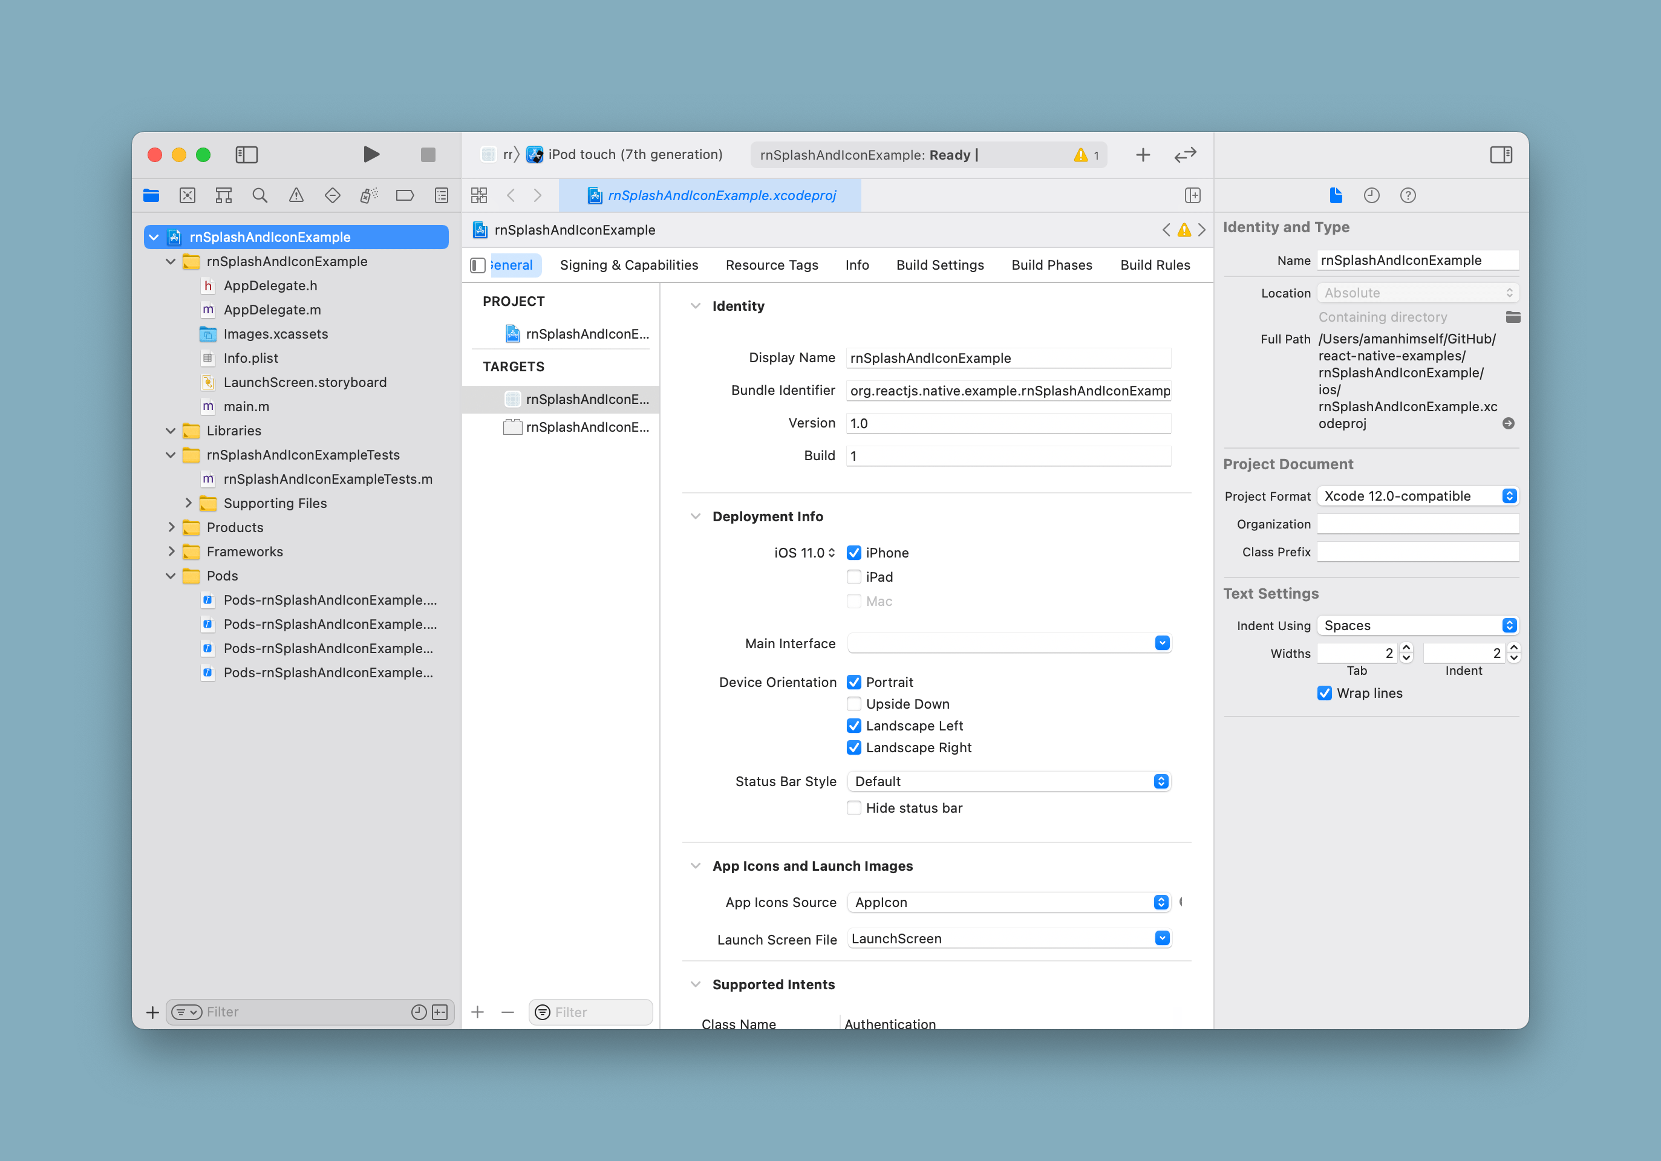Open the Info tab
This screenshot has height=1161, width=1661.
857,265
